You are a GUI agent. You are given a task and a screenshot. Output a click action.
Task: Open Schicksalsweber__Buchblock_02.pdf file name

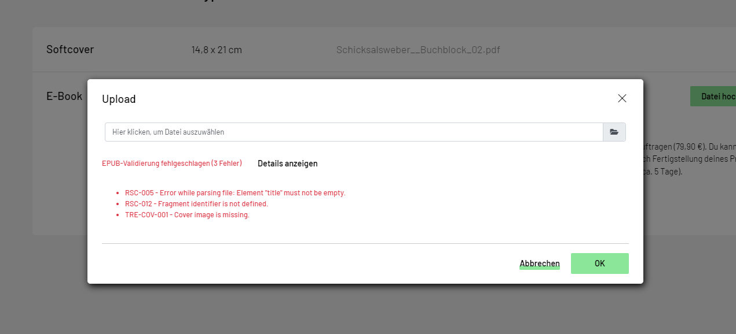[x=418, y=50]
